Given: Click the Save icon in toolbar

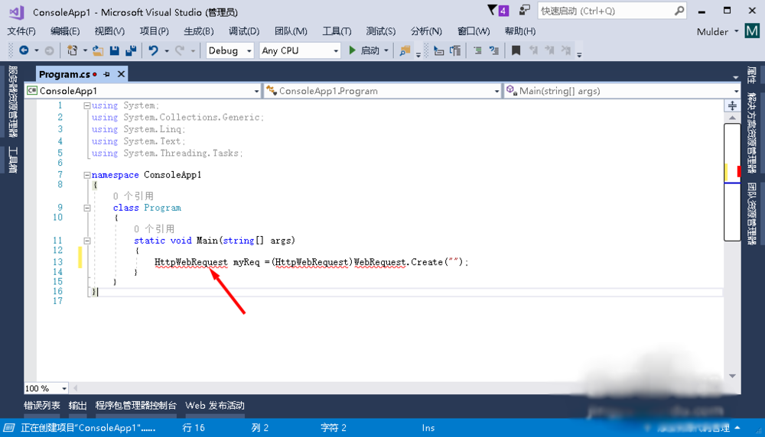Looking at the screenshot, I should [x=114, y=50].
